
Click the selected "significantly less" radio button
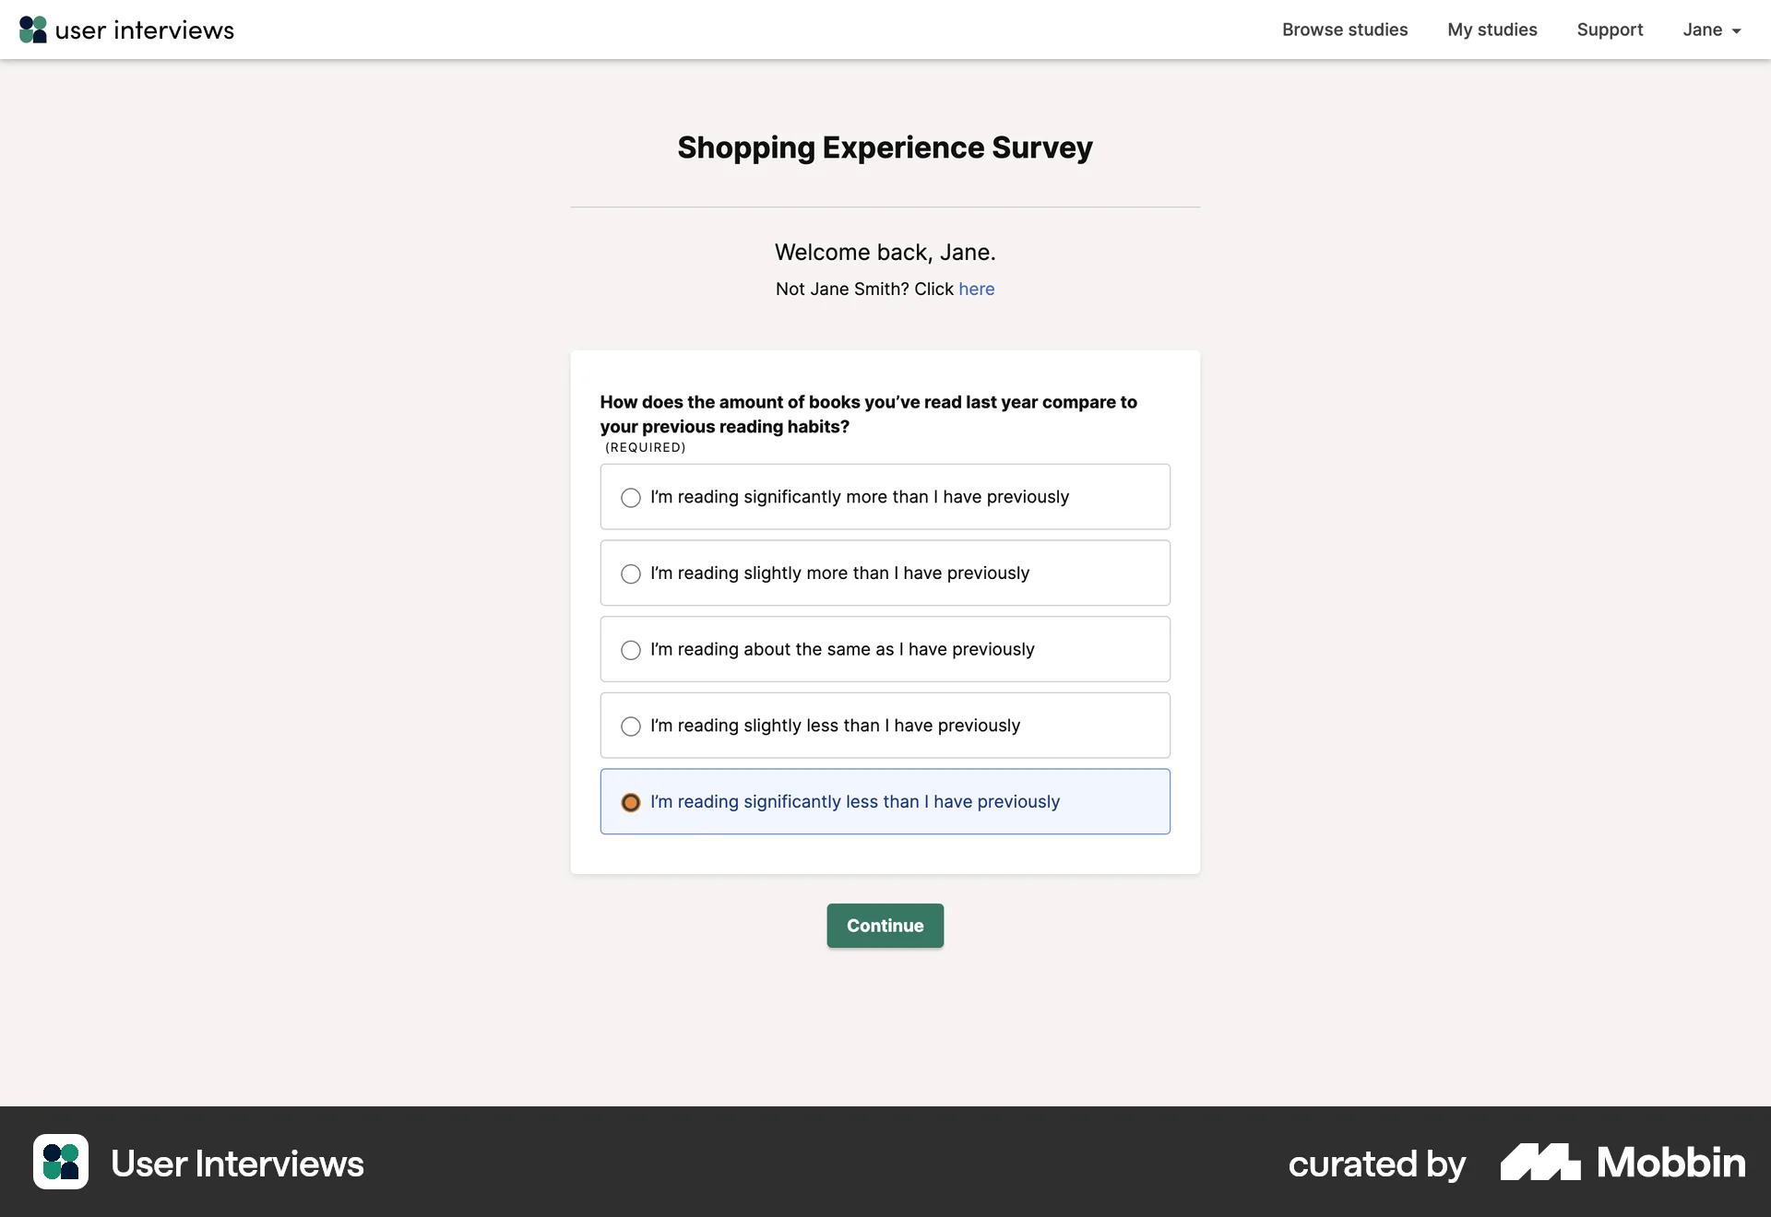[631, 802]
